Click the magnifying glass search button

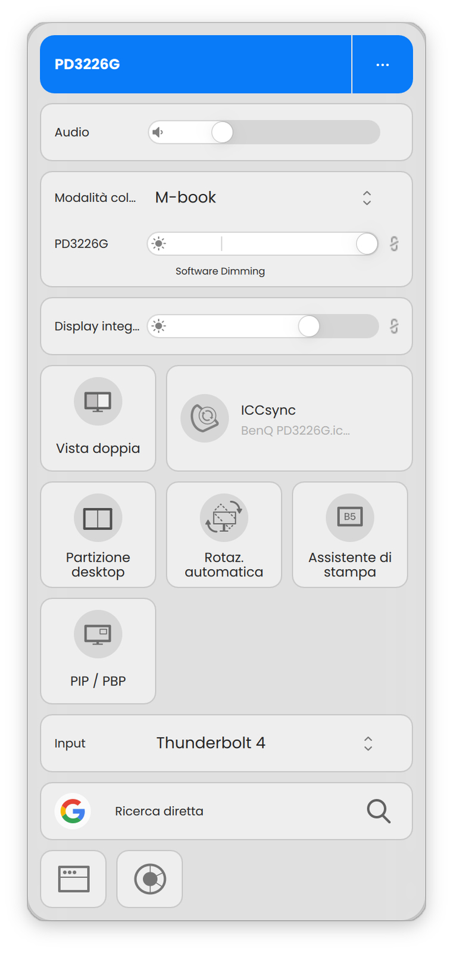378,811
